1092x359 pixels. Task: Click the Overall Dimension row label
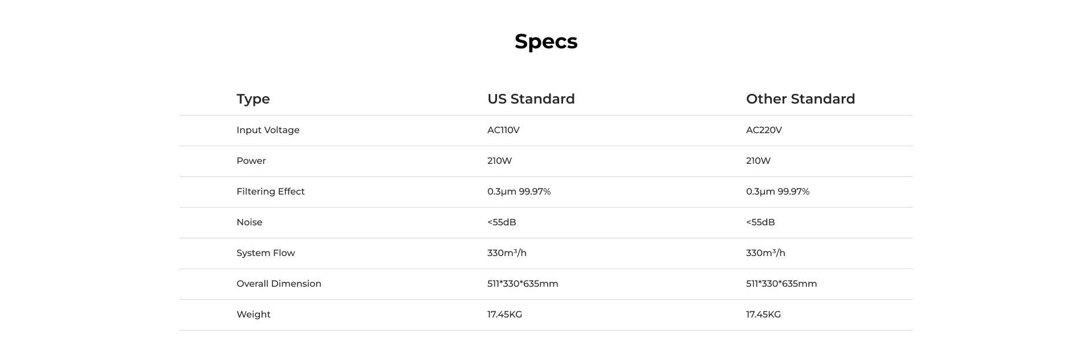pyautogui.click(x=279, y=284)
